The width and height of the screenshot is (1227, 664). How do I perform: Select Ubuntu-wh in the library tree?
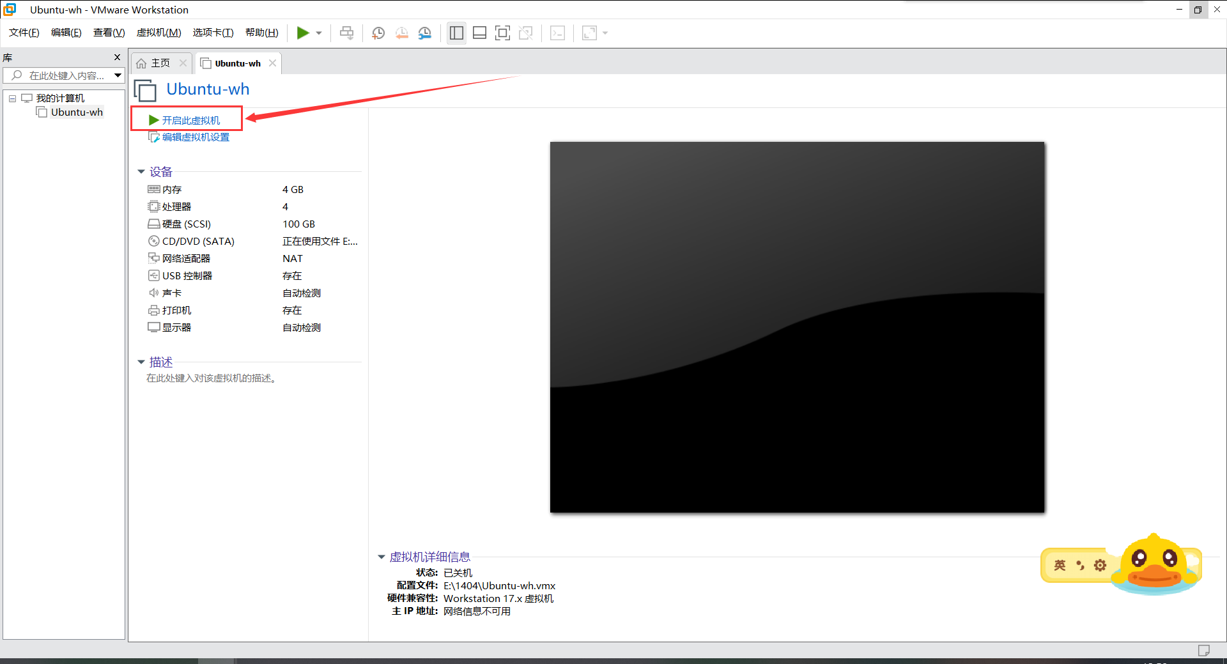tap(77, 112)
